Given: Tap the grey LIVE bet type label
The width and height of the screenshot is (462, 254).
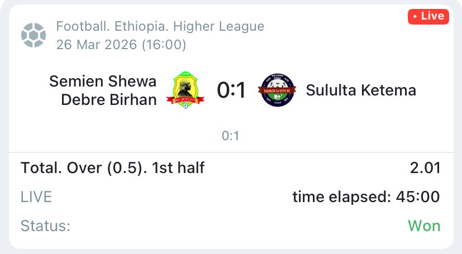Looking at the screenshot, I should click(x=36, y=197).
